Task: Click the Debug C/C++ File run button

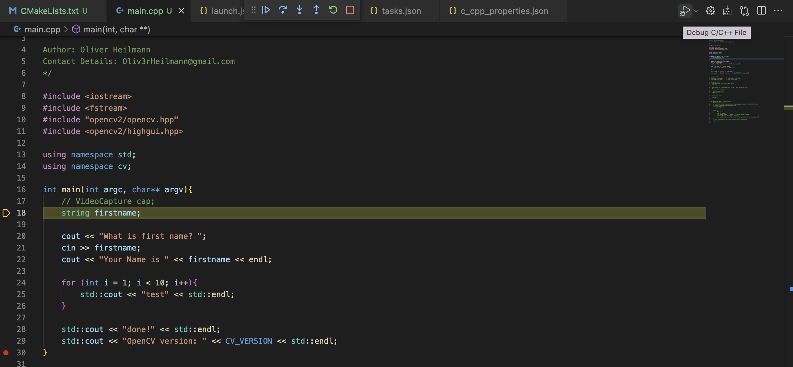Action: 685,11
